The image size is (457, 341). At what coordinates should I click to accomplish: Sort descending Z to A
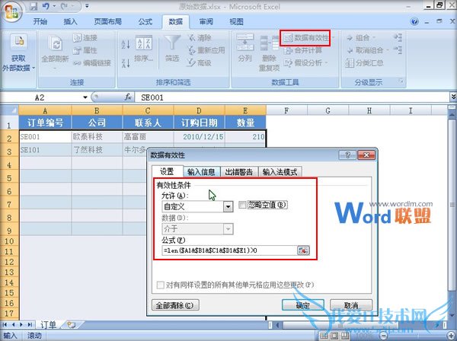point(126,63)
